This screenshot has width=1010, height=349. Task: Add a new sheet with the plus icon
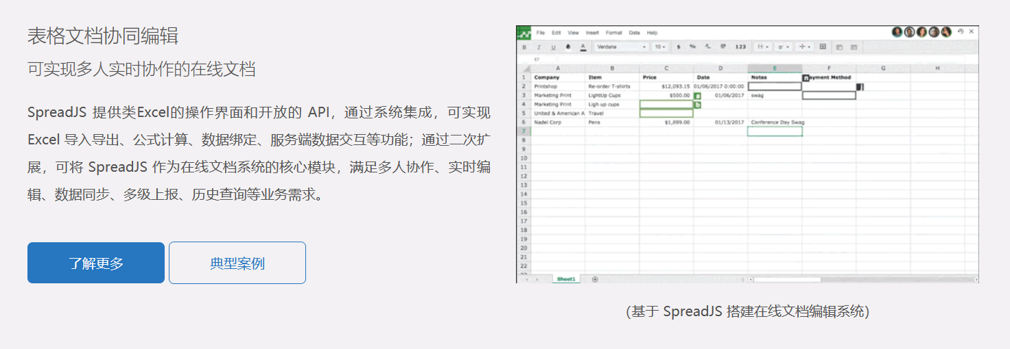[595, 279]
